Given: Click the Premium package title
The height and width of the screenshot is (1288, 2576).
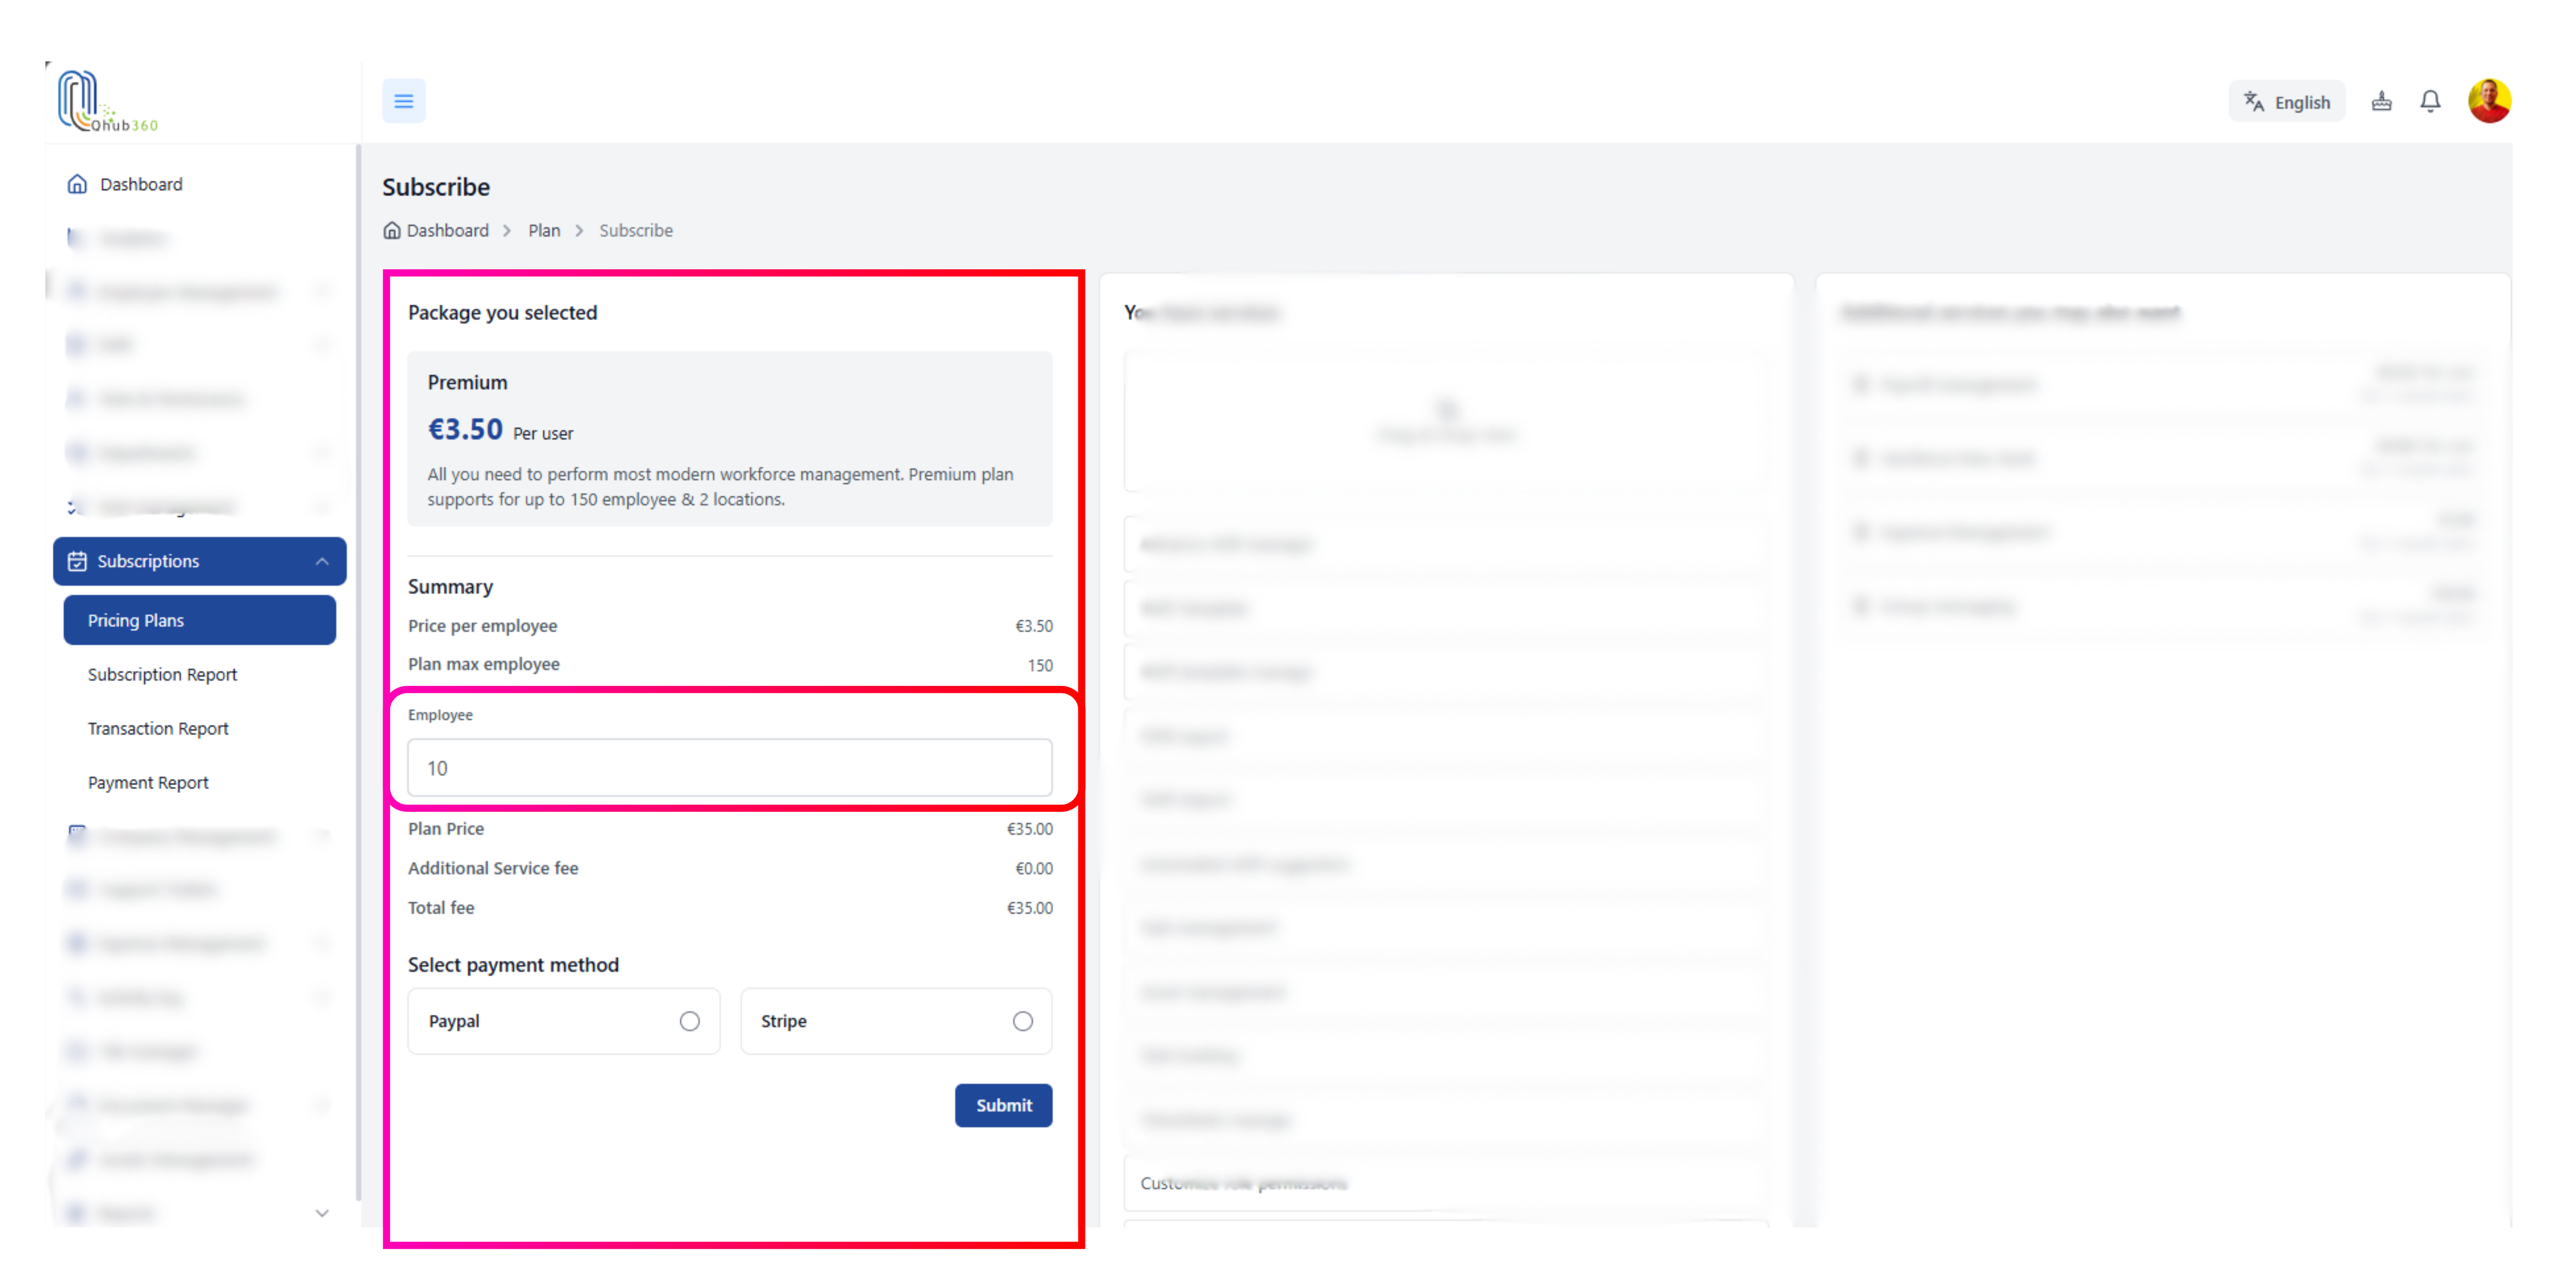Looking at the screenshot, I should tap(467, 382).
